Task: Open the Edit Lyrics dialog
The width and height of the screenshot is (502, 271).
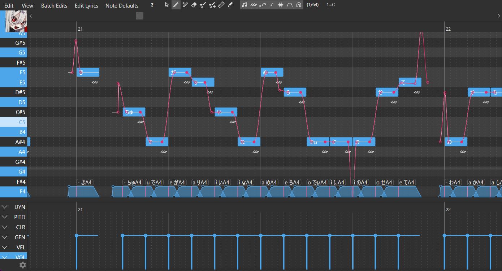Action: pos(86,5)
